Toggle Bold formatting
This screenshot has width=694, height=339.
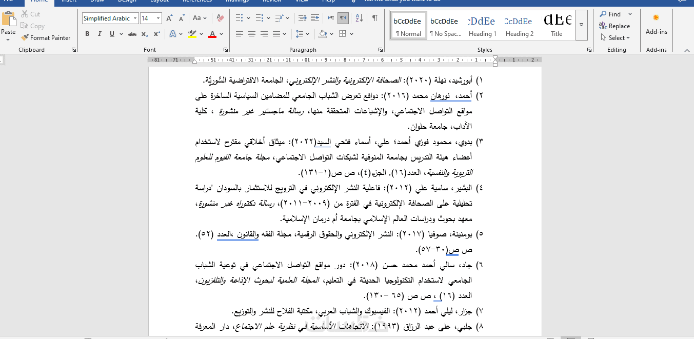pyautogui.click(x=87, y=34)
